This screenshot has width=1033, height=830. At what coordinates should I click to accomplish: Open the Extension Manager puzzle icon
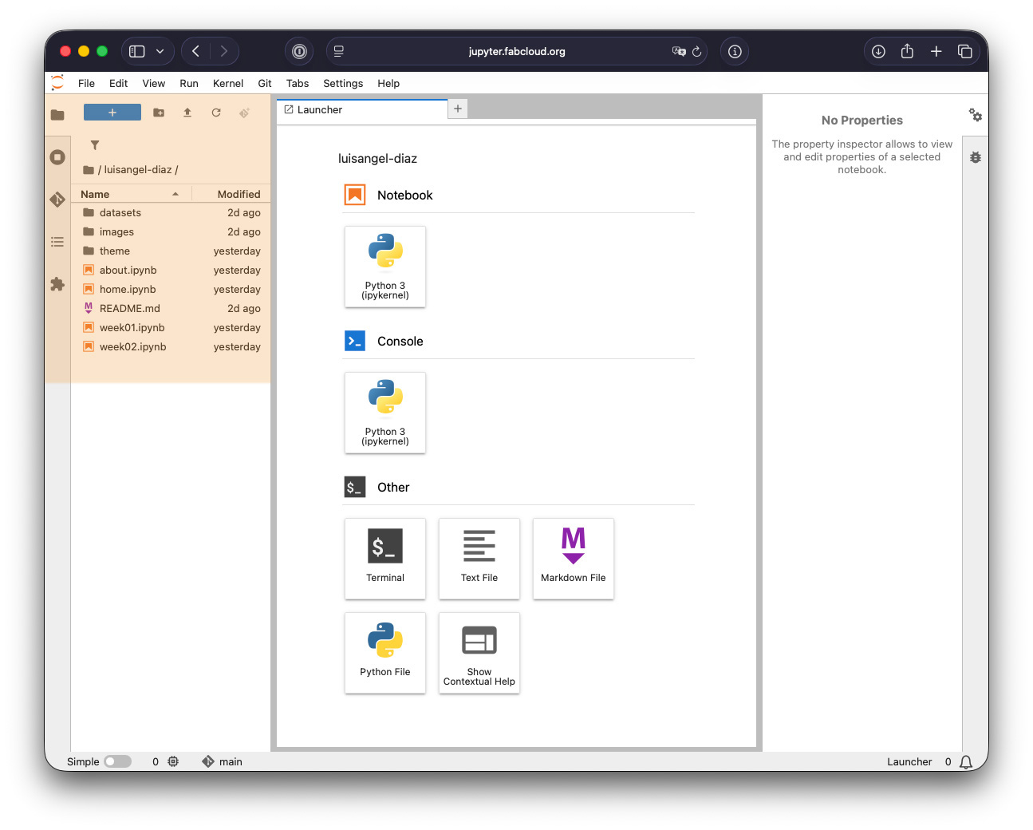pyautogui.click(x=57, y=284)
